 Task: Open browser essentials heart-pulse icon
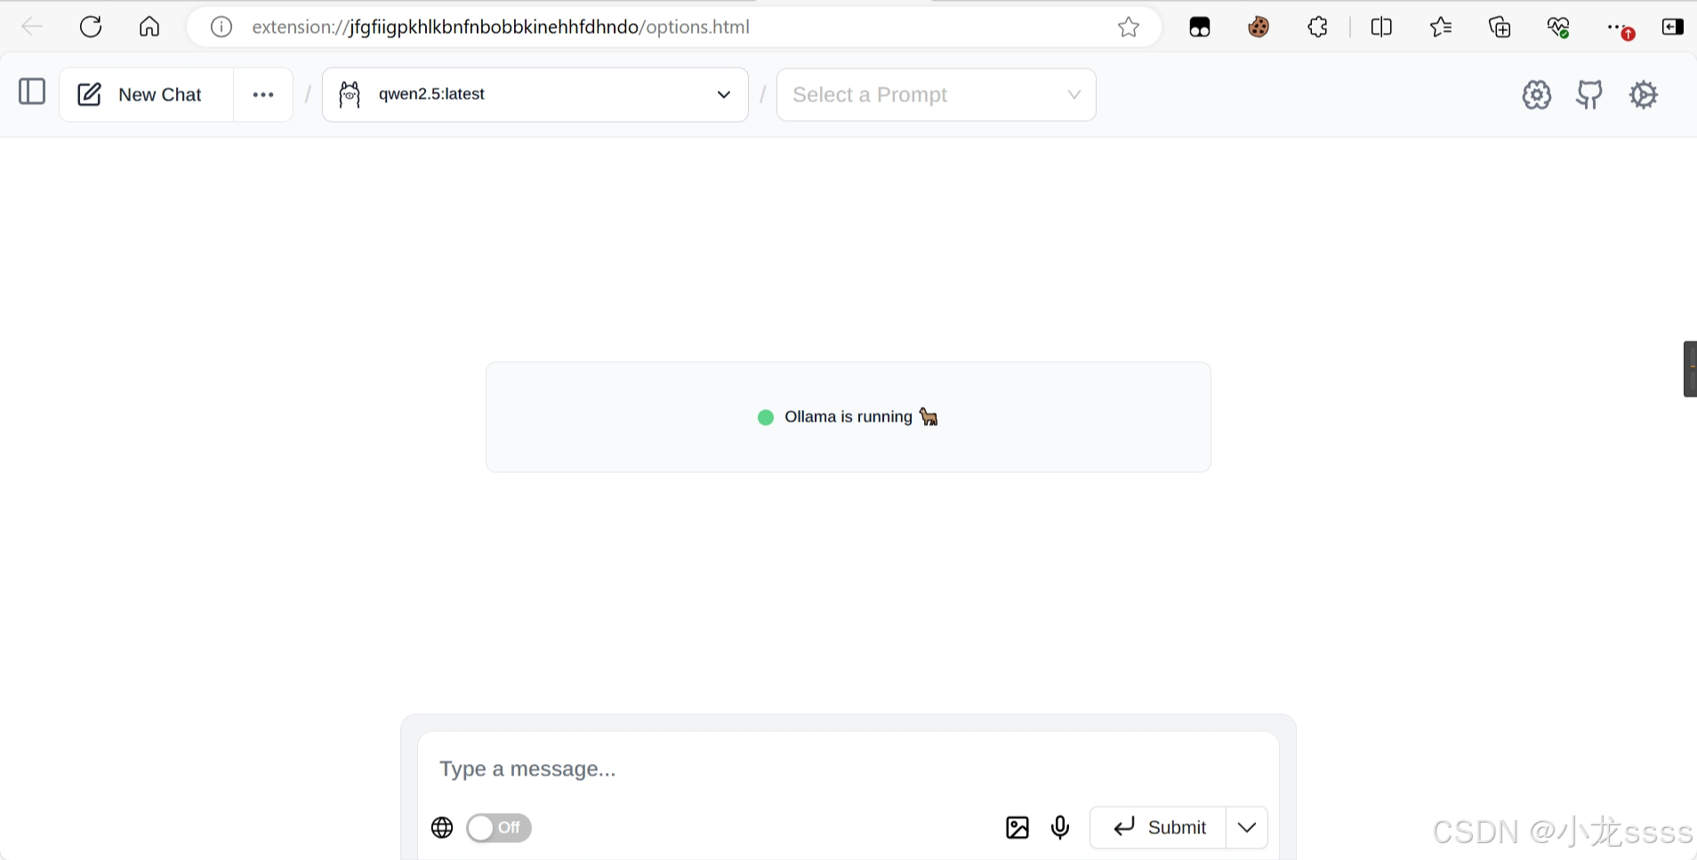(x=1558, y=28)
